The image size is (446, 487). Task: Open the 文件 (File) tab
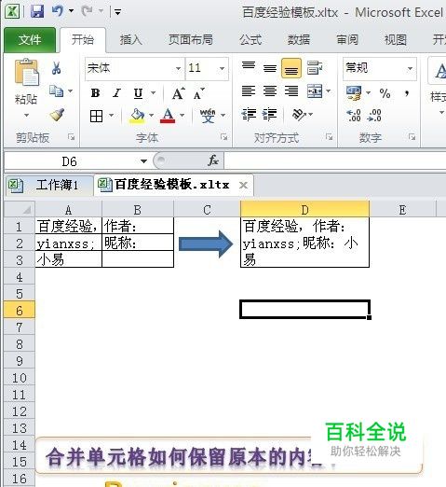tap(30, 40)
